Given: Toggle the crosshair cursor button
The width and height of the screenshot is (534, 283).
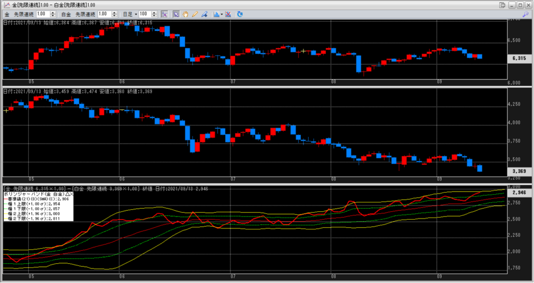Looking at the screenshot, I should click(x=164, y=14).
